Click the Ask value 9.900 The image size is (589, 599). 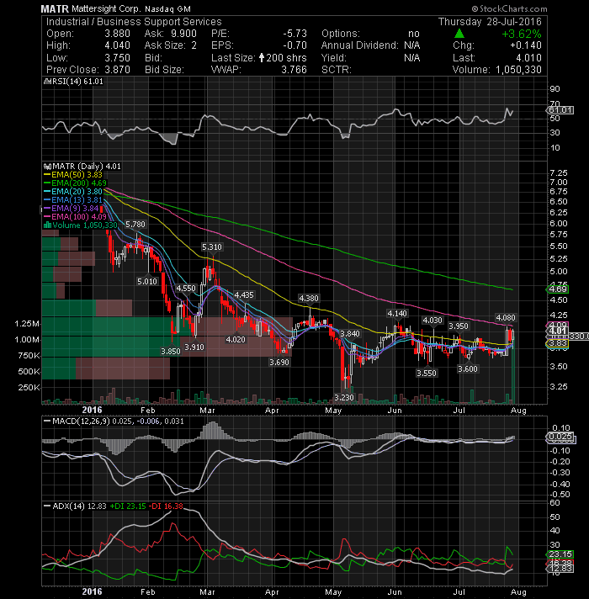click(x=183, y=34)
